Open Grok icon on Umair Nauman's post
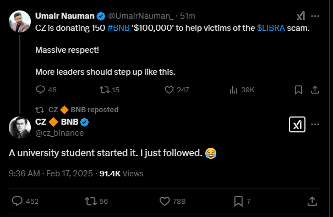The image size is (333, 217). (x=301, y=16)
